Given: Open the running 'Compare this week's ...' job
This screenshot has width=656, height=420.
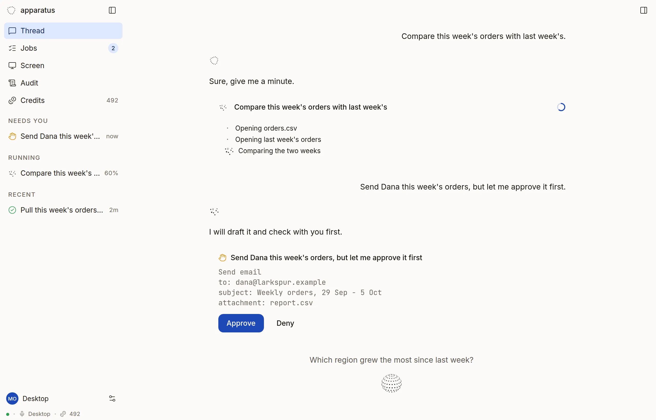Looking at the screenshot, I should [x=63, y=173].
